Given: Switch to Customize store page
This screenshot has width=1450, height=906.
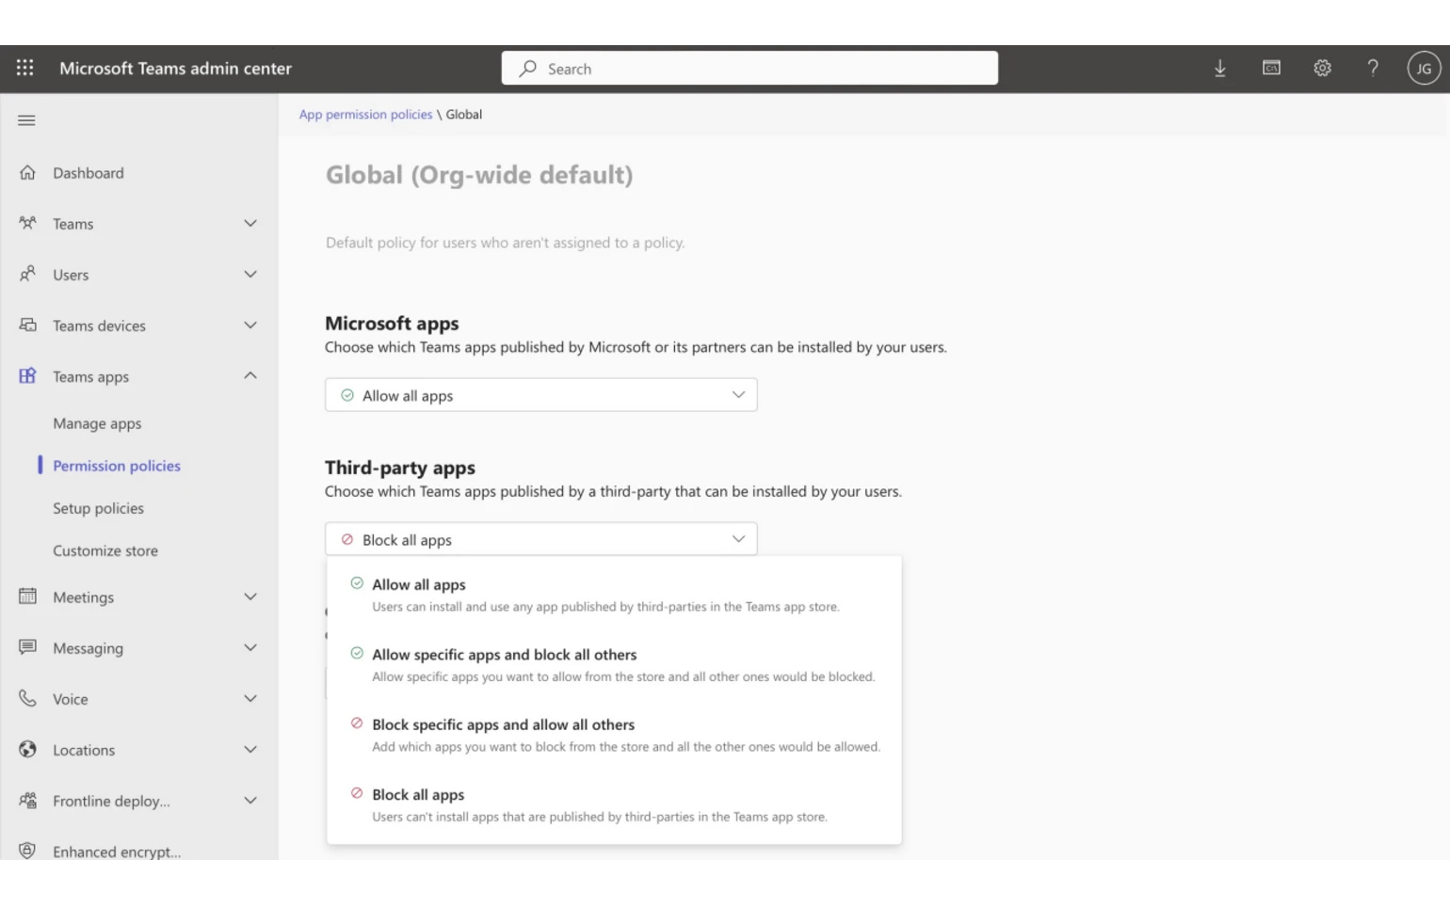Looking at the screenshot, I should point(105,550).
